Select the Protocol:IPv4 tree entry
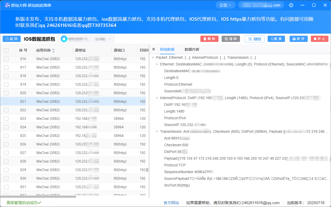The height and width of the screenshot is (207, 331). click(175, 118)
